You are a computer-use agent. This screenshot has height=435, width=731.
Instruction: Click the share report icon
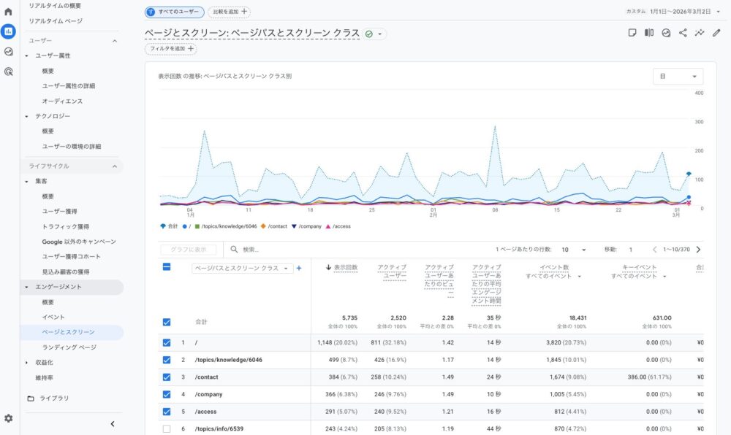pyautogui.click(x=683, y=33)
